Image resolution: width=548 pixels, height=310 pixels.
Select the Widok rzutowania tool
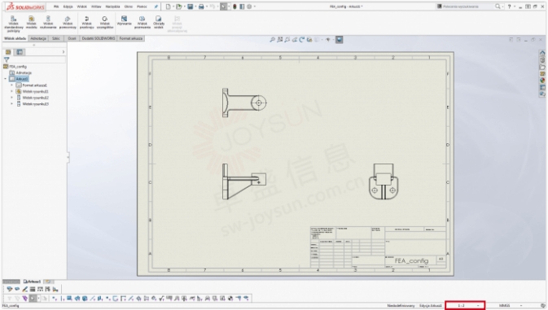tap(48, 22)
